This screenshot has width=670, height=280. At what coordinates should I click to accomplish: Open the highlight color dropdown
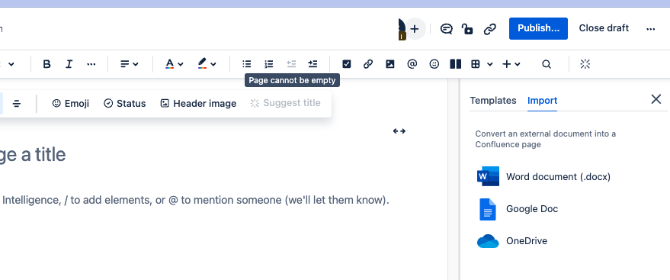point(207,64)
